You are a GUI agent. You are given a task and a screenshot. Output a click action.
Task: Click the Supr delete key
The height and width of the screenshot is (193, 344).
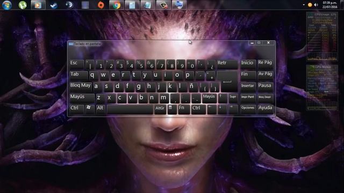point(233,98)
